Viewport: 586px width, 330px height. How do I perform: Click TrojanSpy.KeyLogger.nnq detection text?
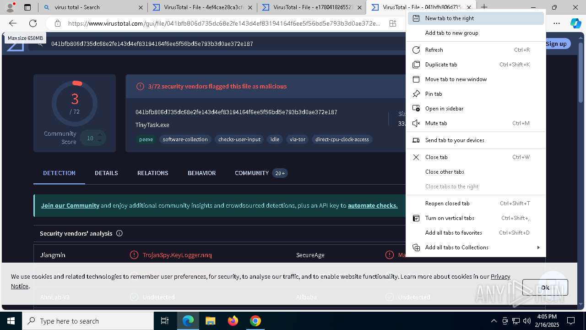pyautogui.click(x=177, y=255)
